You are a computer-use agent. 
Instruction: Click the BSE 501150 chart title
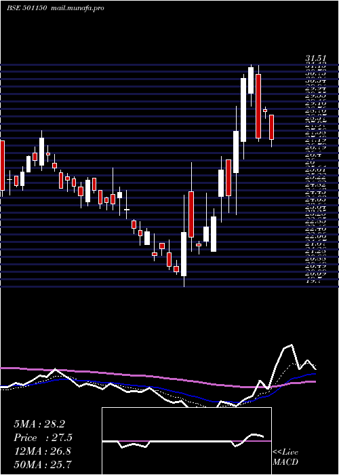pos(26,8)
